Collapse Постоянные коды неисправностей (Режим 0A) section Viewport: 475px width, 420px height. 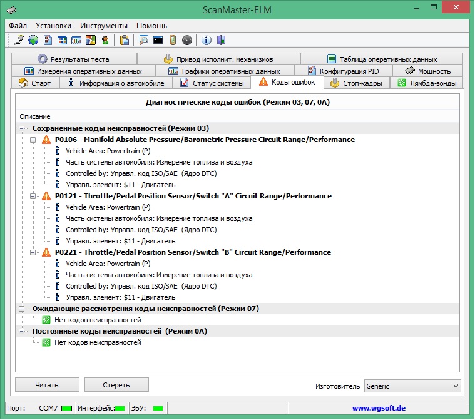pyautogui.click(x=21, y=331)
